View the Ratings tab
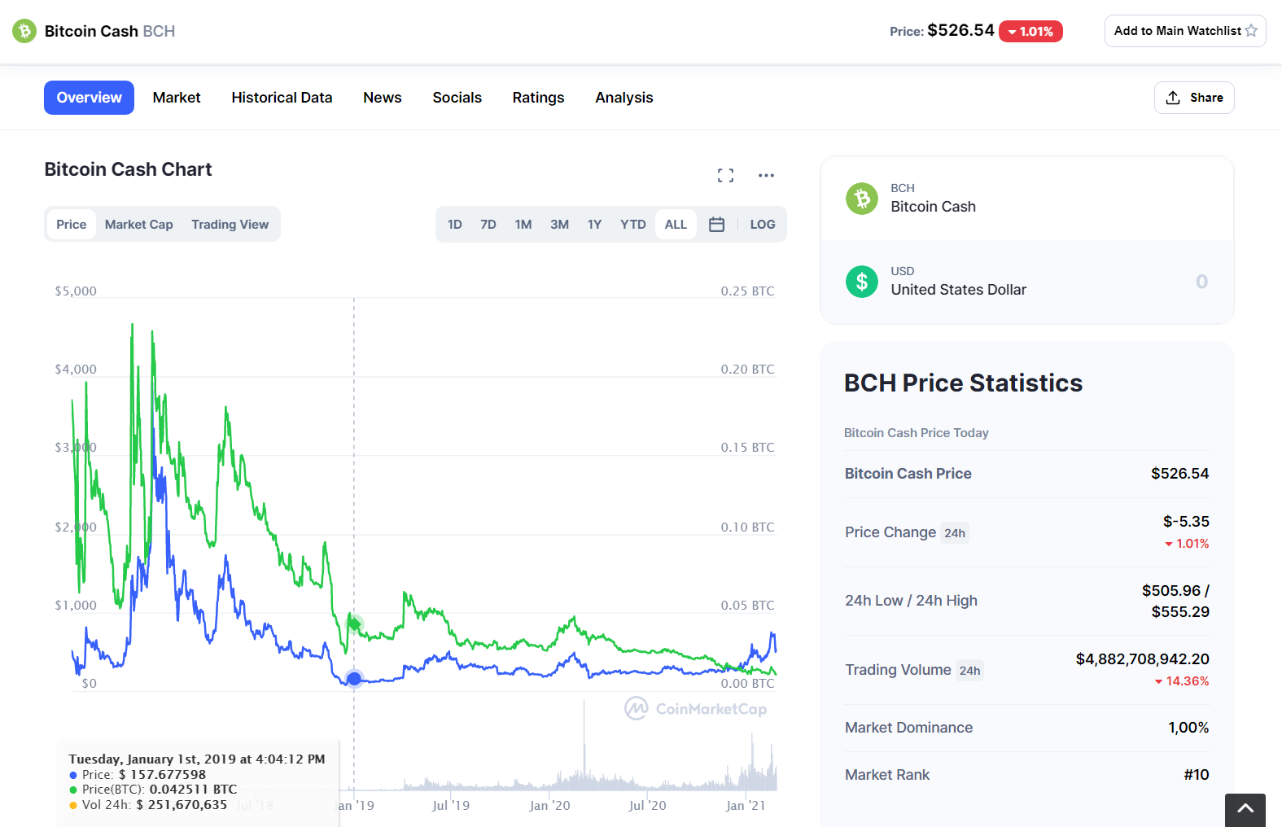This screenshot has height=827, width=1282. tap(538, 98)
